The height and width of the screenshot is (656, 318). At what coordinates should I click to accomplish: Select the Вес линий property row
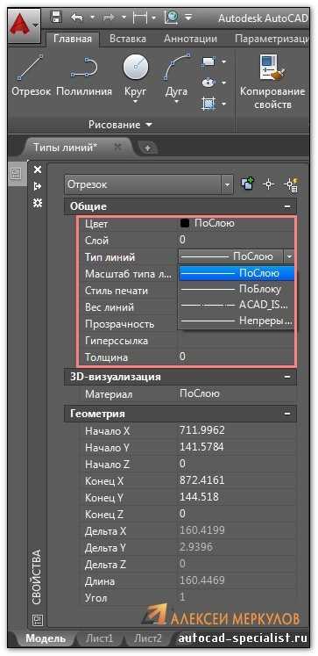click(129, 307)
